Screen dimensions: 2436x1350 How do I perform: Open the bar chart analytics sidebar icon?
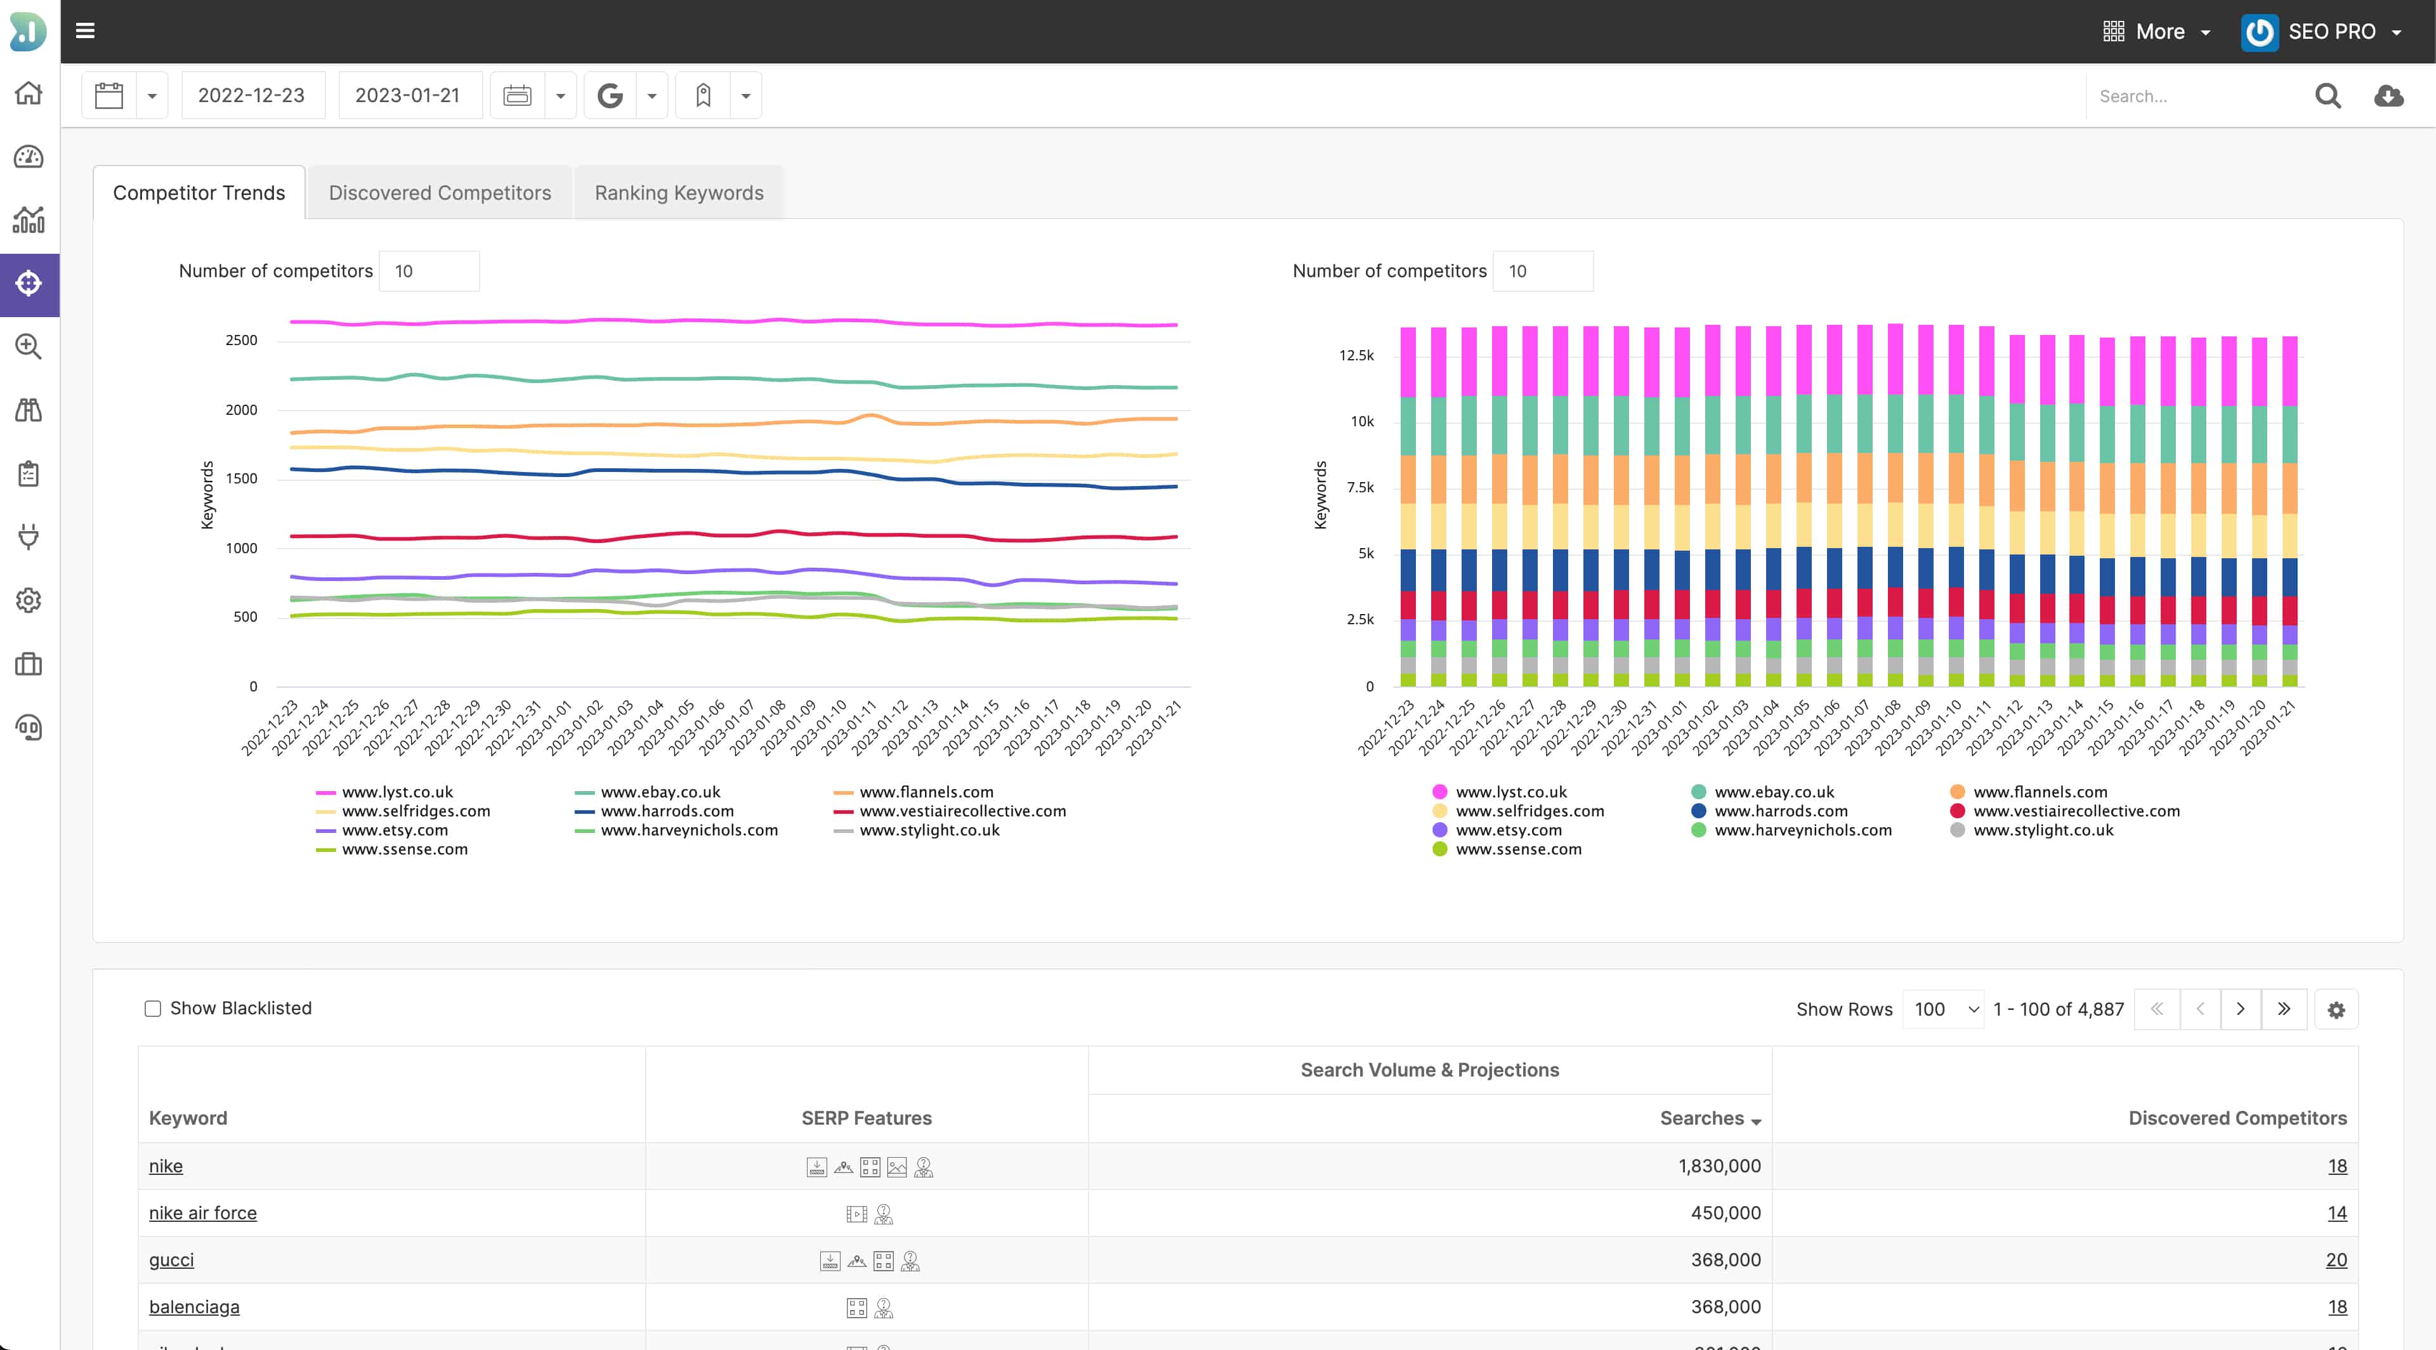click(29, 220)
